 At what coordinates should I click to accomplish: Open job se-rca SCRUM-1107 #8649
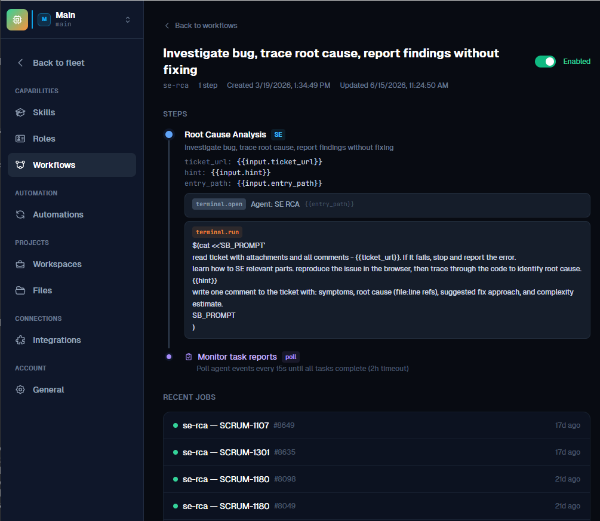pos(377,425)
